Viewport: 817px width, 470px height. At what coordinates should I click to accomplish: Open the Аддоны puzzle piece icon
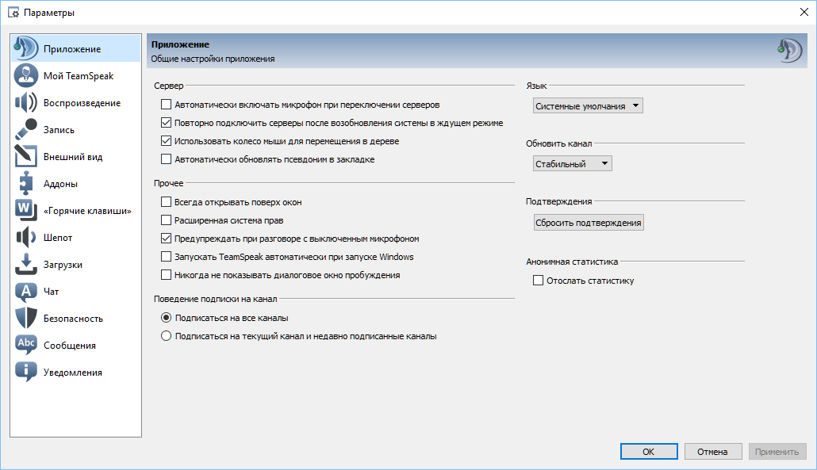click(x=26, y=184)
